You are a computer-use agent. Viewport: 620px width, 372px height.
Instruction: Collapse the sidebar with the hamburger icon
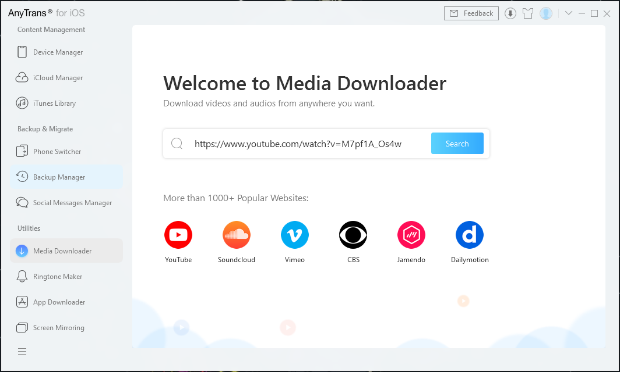[x=22, y=351]
